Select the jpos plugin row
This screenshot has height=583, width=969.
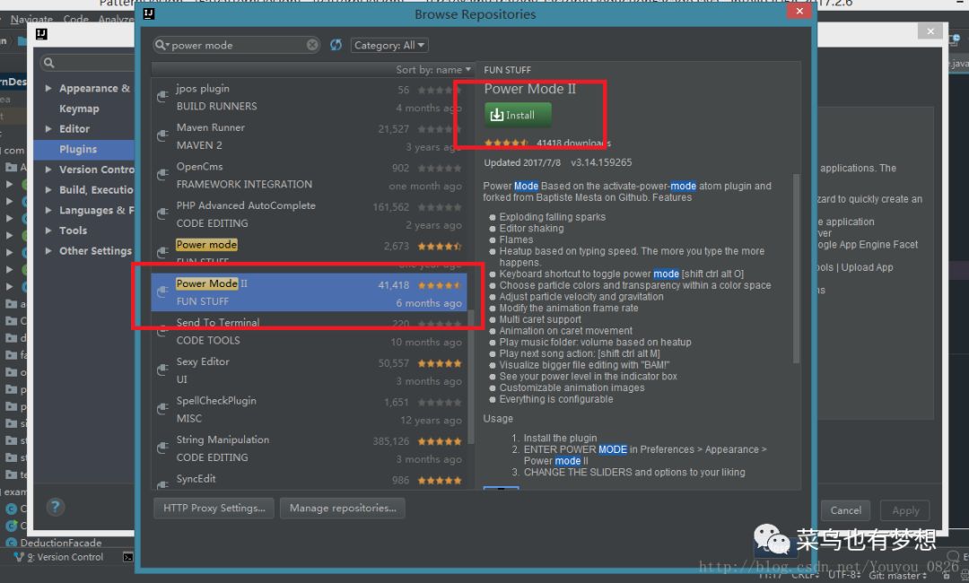pyautogui.click(x=309, y=98)
